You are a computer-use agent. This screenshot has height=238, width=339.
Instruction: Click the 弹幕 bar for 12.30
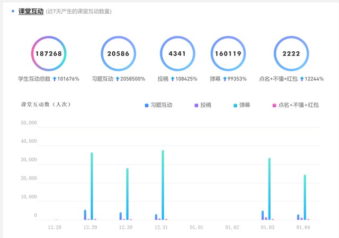[127, 194]
